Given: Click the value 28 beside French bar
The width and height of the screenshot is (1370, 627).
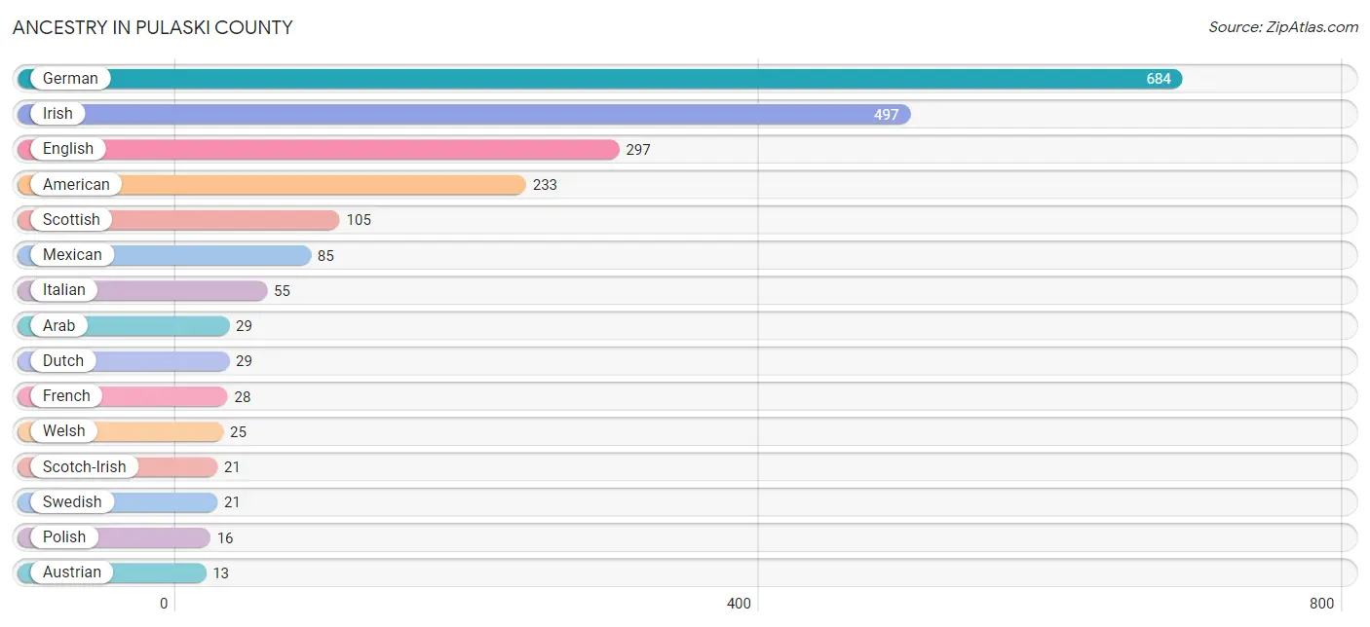Looking at the screenshot, I should coord(242,396).
